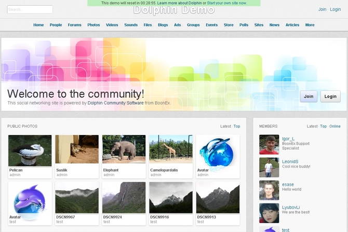Click Igor_L member profile picture

click(x=269, y=145)
